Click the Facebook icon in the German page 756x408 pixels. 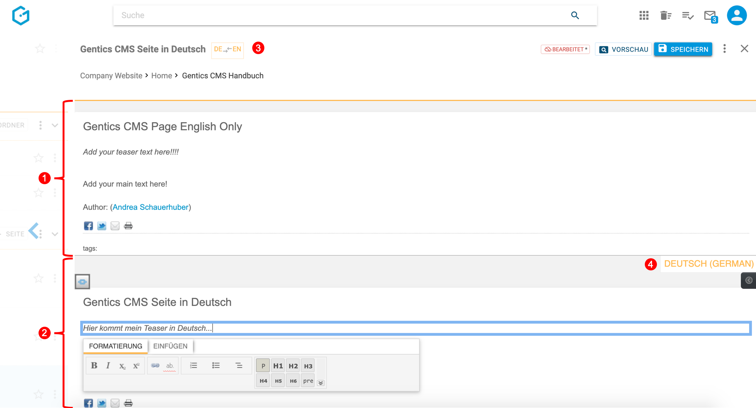click(x=88, y=403)
